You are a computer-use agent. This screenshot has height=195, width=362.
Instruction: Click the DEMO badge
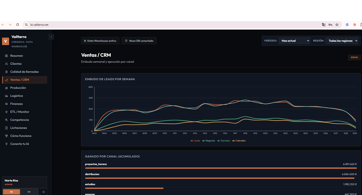coord(354,57)
